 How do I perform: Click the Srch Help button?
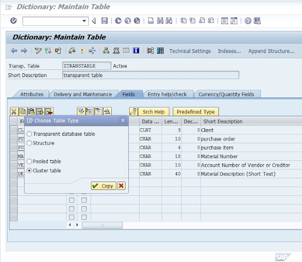coord(153,112)
